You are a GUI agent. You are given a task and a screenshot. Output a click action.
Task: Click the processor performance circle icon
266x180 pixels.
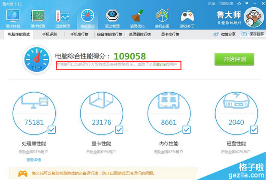coord(34,113)
